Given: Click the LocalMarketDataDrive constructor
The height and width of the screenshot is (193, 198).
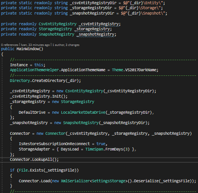Looking at the screenshot, I should [x=83, y=112].
